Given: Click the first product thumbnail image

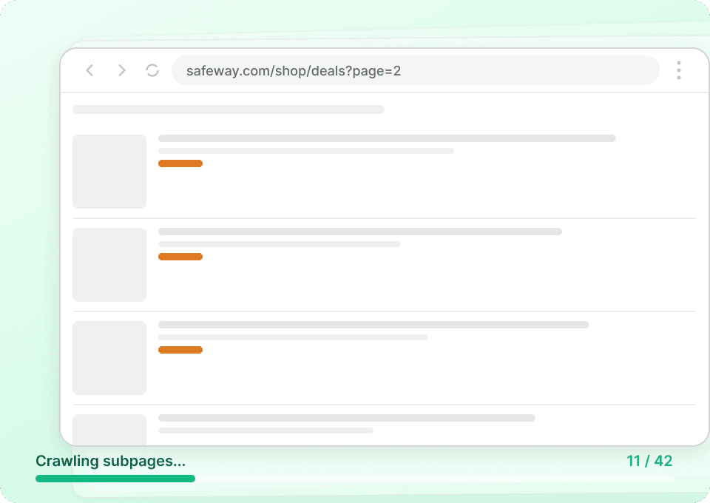Looking at the screenshot, I should 109,171.
